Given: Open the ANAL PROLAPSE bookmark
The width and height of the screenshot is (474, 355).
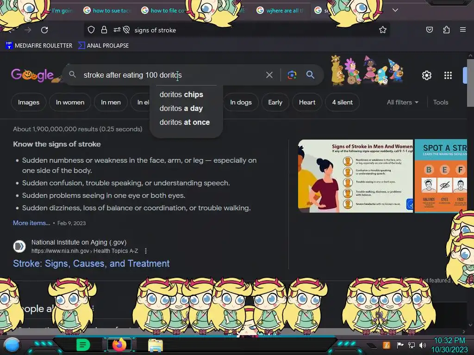Looking at the screenshot, I should (103, 46).
